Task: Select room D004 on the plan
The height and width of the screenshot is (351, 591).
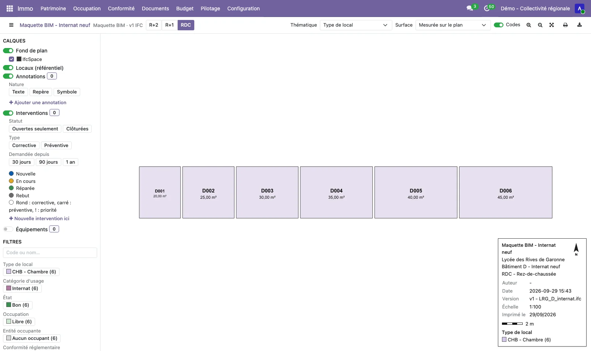Action: [x=336, y=192]
